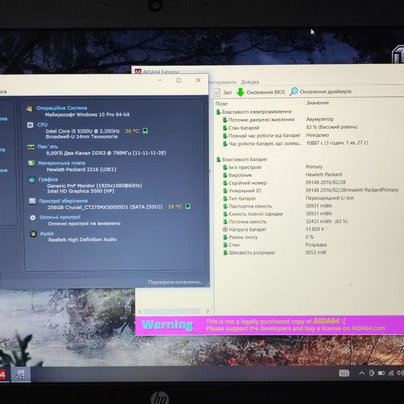Open the CPU section link in Speccy
404x404 pixels.
[x=42, y=125]
